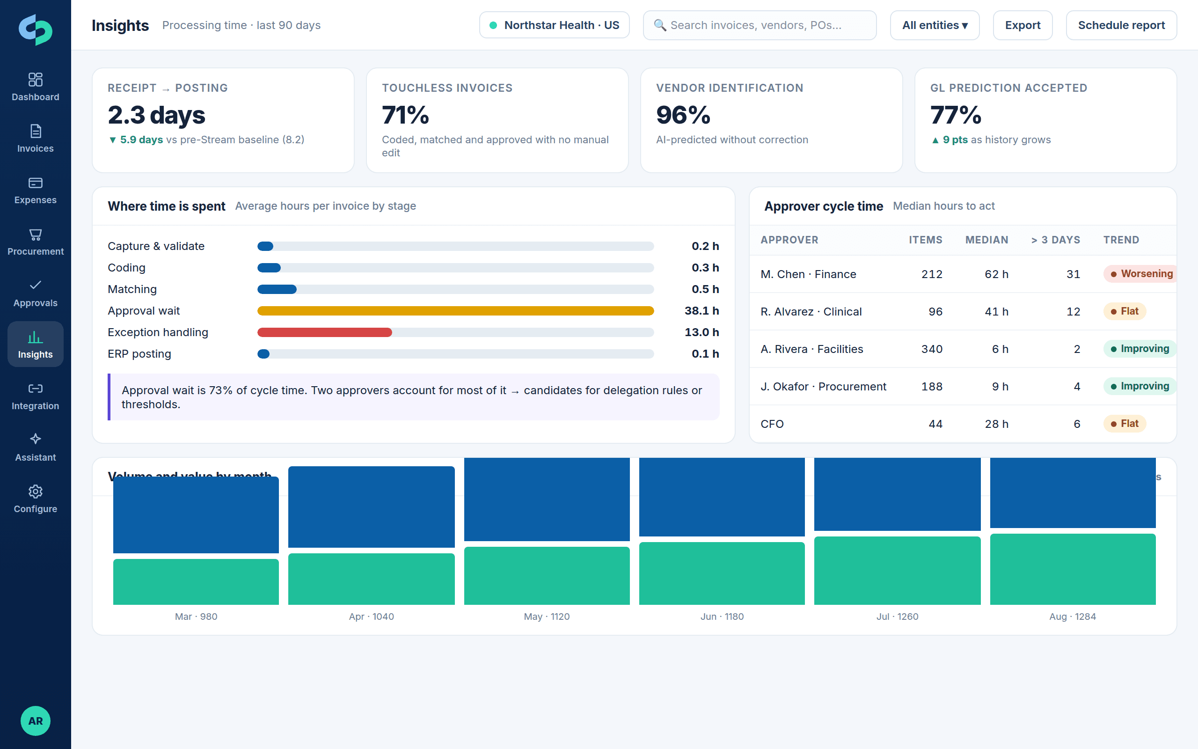The height and width of the screenshot is (749, 1198).
Task: Open the All entities dropdown
Action: pos(935,25)
